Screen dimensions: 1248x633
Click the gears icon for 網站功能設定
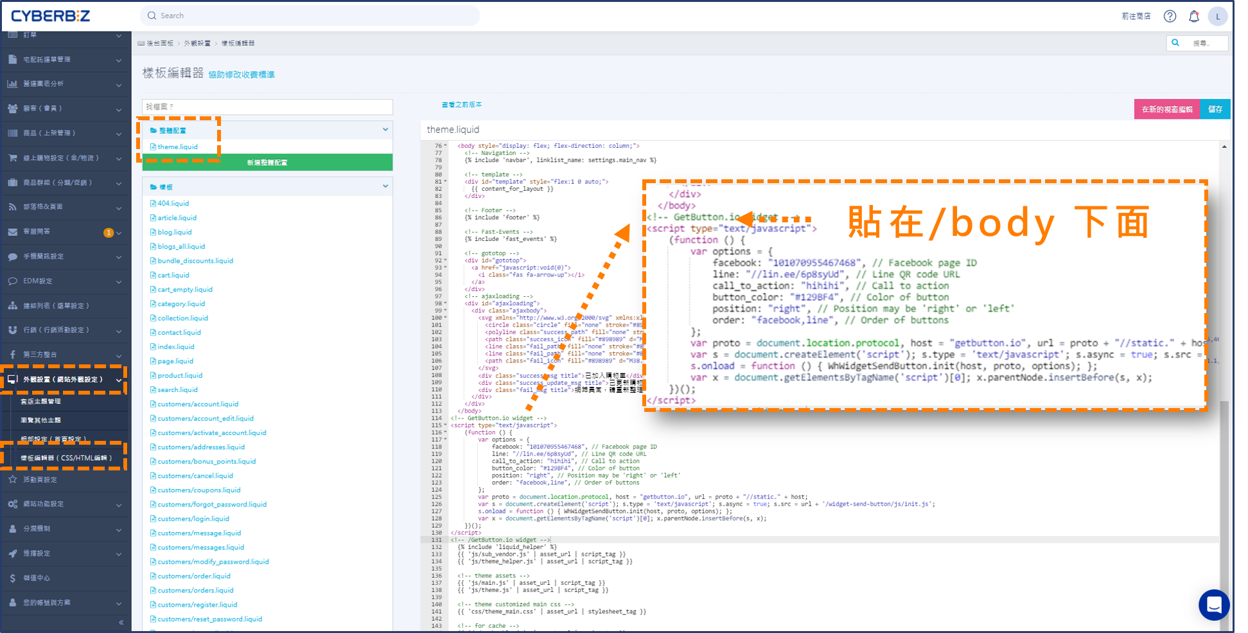pos(13,504)
